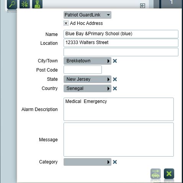The image size is (183, 183).
Task: Click the Name field with Blue Bay
Action: click(121, 34)
